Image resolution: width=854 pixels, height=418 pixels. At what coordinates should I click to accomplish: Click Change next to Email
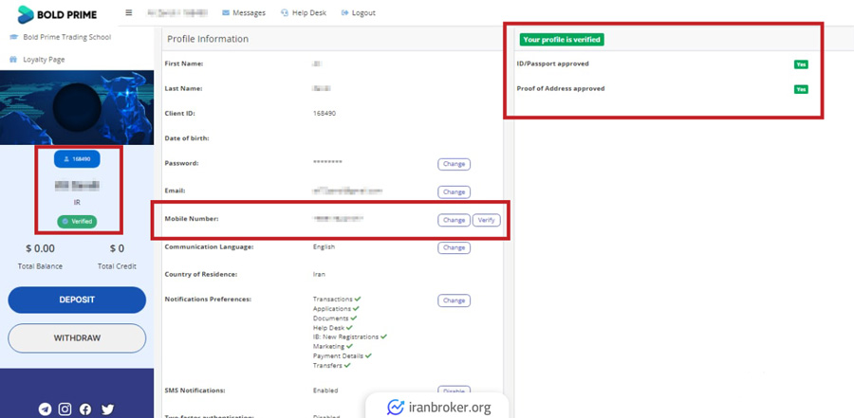click(x=454, y=191)
